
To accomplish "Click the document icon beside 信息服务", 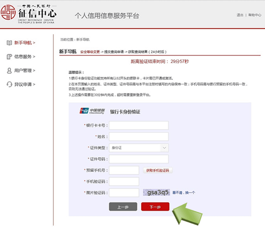I will [x=9, y=57].
